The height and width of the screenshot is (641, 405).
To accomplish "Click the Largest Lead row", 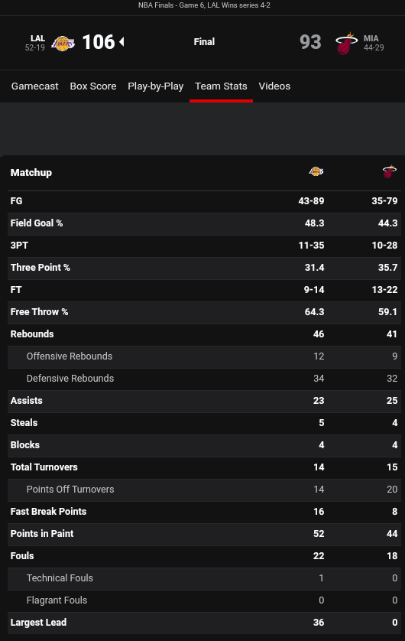I will [x=204, y=622].
